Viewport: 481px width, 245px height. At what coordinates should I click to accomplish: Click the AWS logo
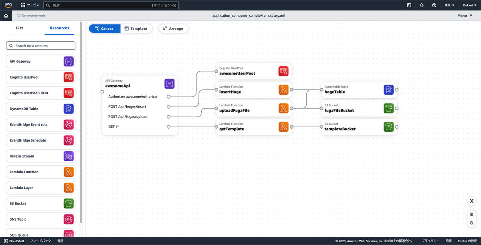8,5
